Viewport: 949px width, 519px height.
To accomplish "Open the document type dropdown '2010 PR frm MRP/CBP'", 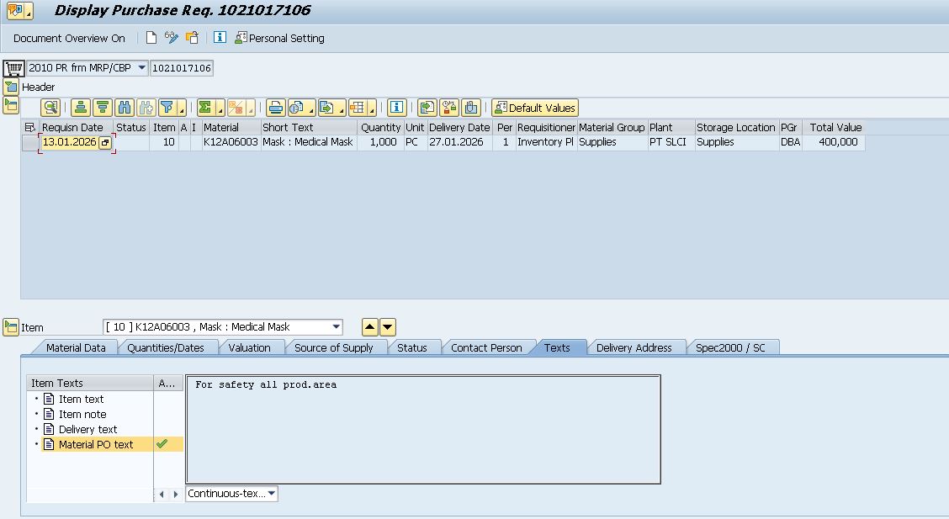I will click(x=140, y=68).
